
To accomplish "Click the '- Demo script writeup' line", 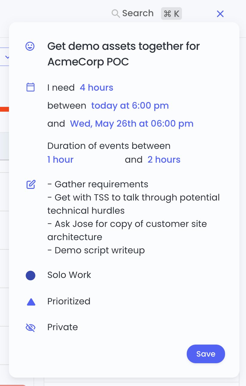I will 96,250.
